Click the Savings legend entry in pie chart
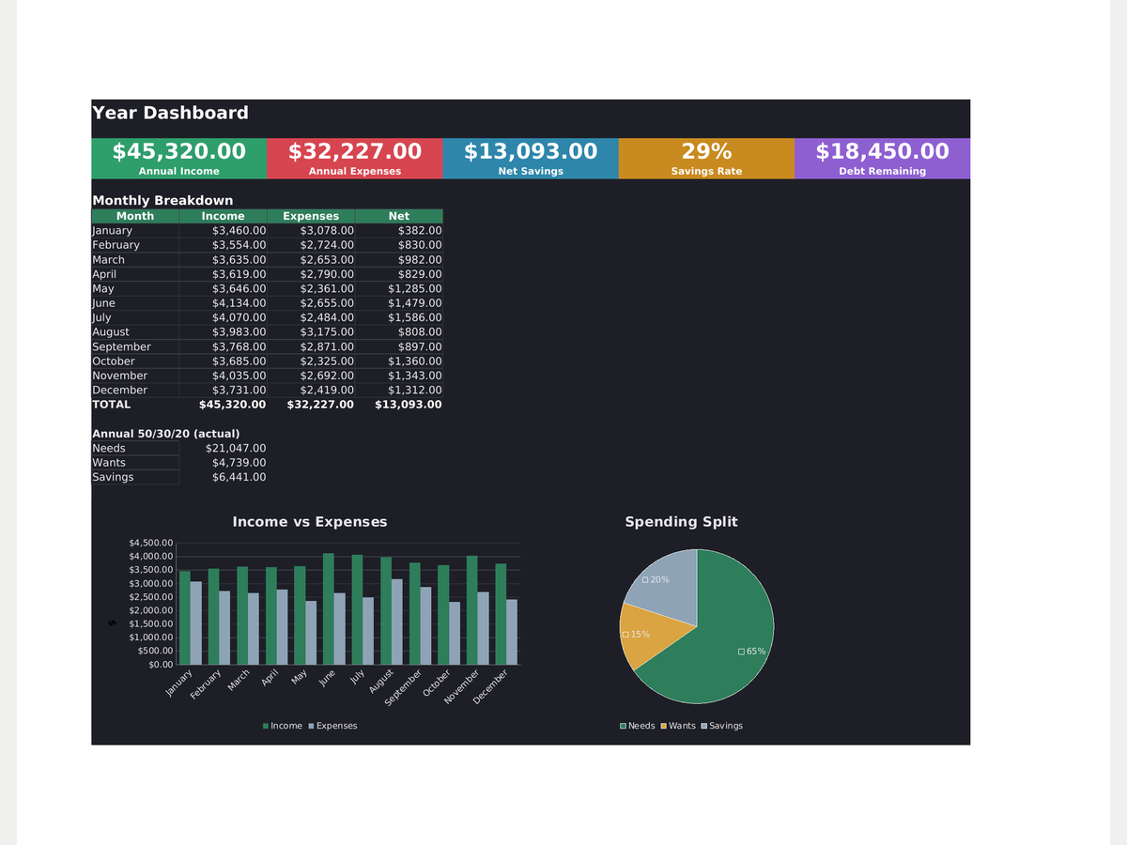The height and width of the screenshot is (845, 1127). click(721, 726)
